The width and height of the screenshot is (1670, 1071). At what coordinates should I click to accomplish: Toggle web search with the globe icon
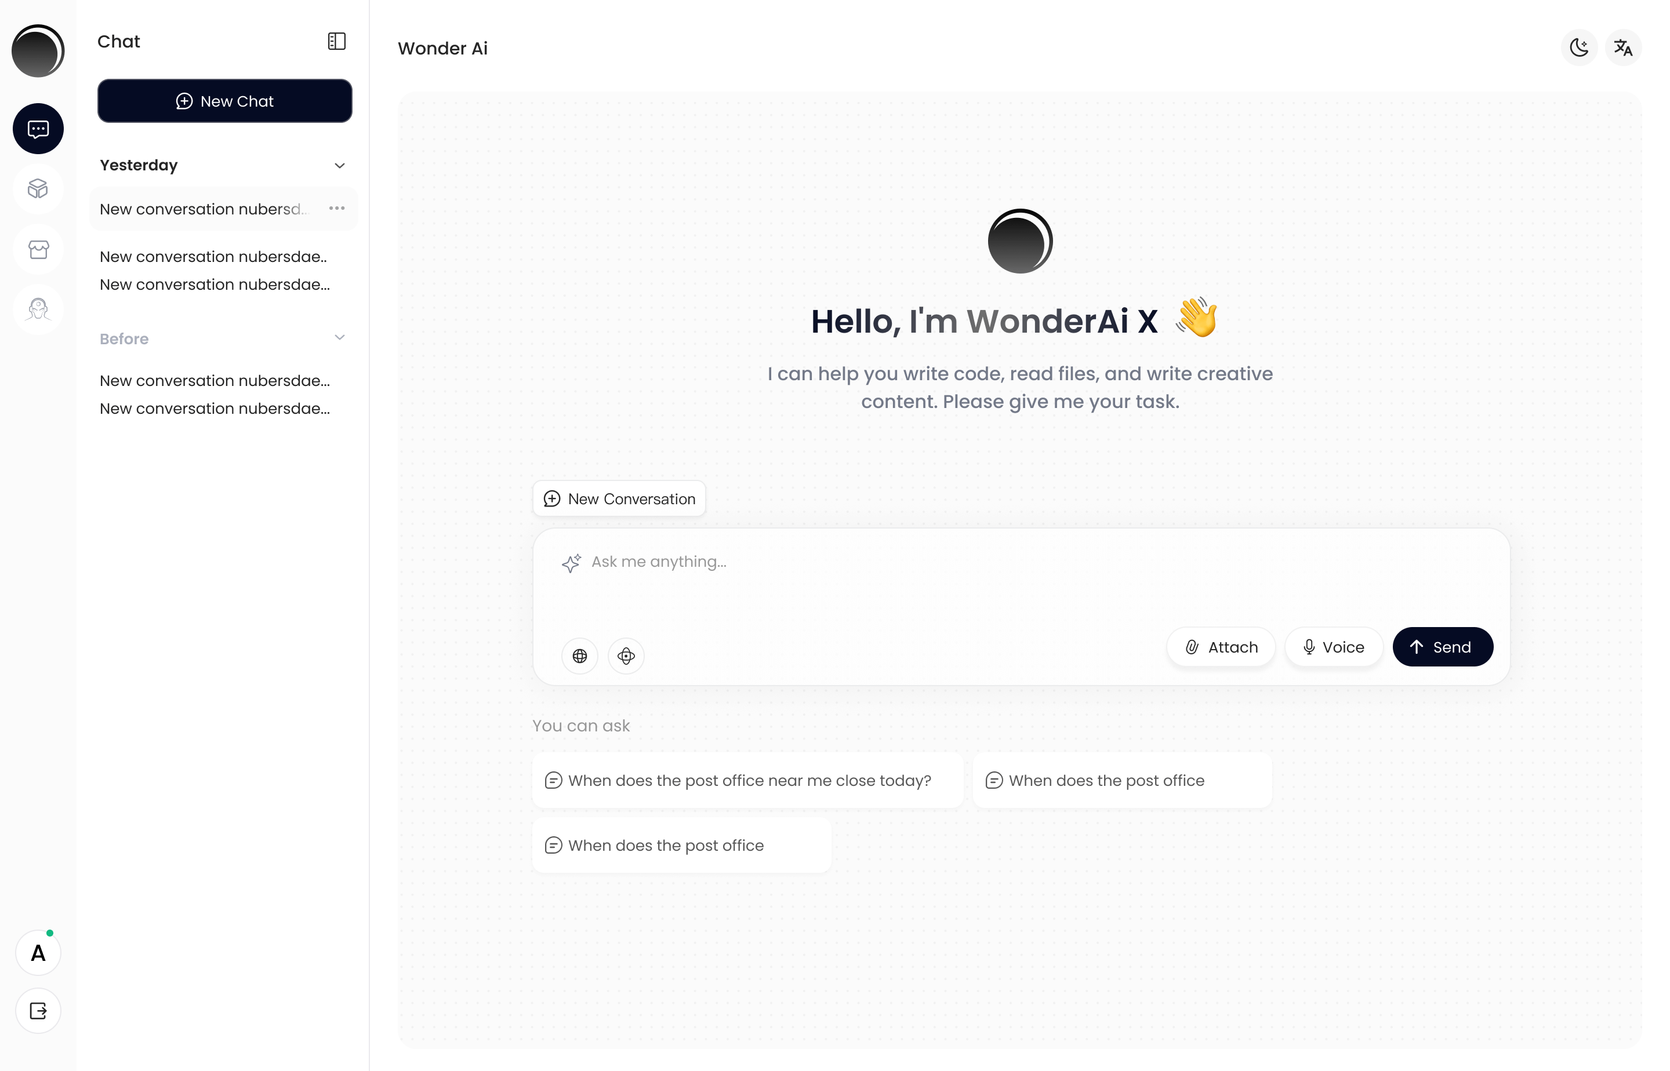pyautogui.click(x=579, y=656)
